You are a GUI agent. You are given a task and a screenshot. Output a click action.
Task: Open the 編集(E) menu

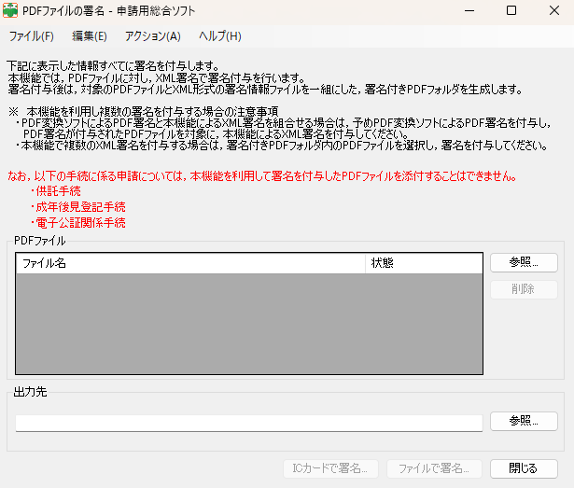90,36
